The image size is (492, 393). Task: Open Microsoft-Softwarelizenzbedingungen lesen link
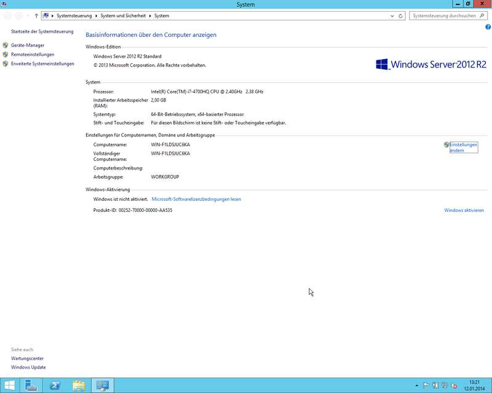tap(196, 200)
